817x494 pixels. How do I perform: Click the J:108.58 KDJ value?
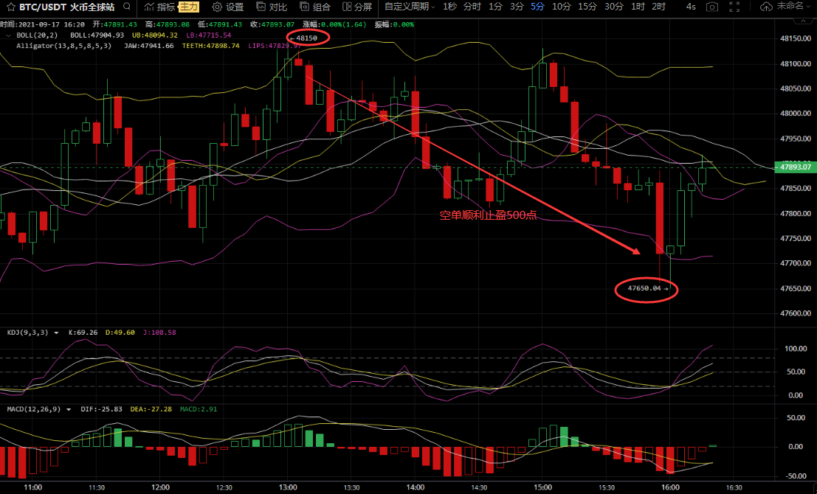159,333
